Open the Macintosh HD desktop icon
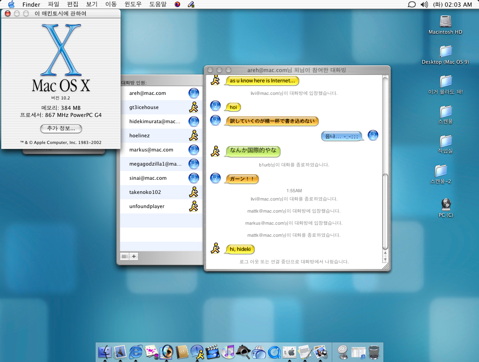Image resolution: width=479 pixels, height=362 pixels. click(445, 22)
